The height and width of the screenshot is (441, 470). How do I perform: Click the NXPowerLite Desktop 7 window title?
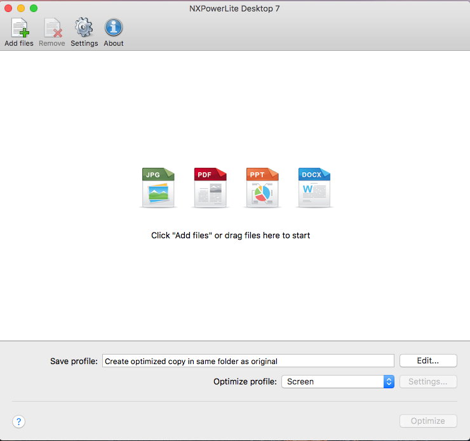click(234, 8)
